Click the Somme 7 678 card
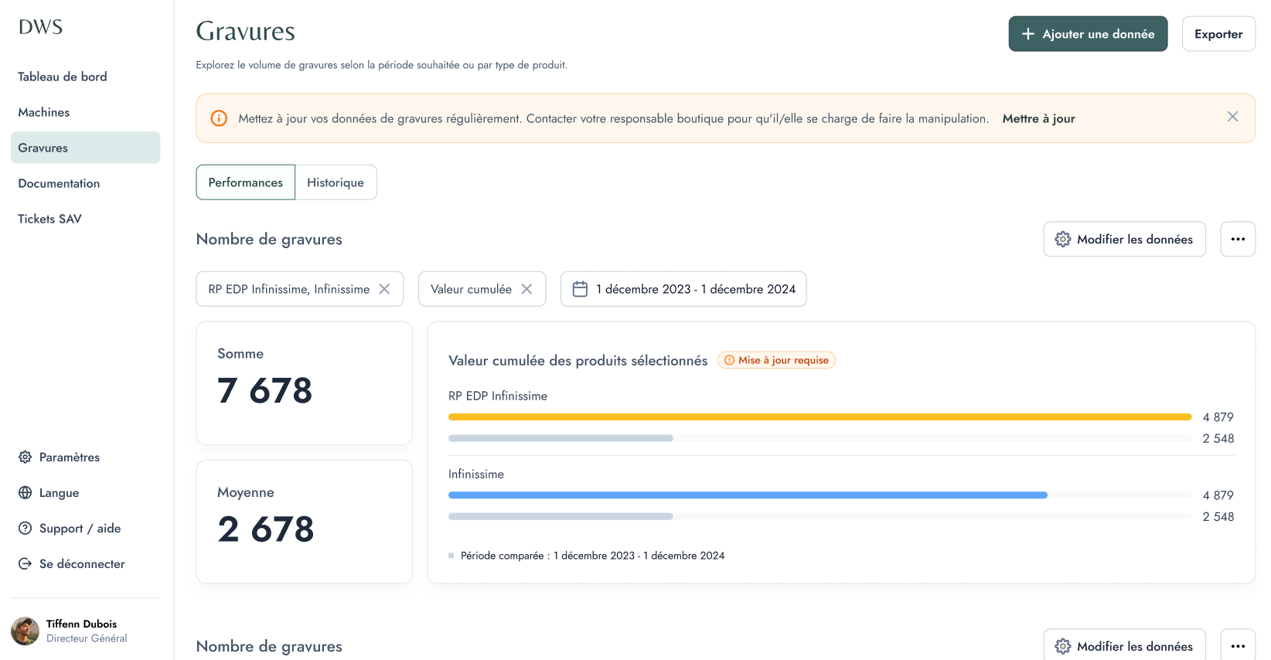 [x=305, y=383]
